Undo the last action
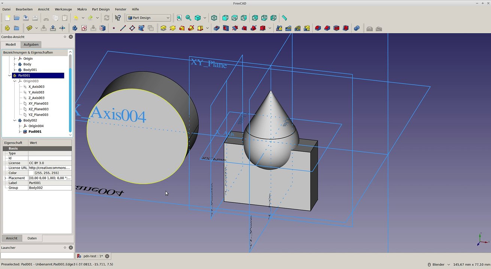This screenshot has width=491, height=269. 76,18
